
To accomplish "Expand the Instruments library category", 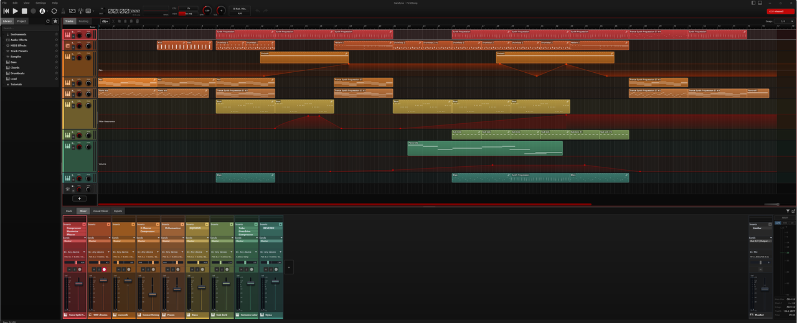I will point(18,34).
